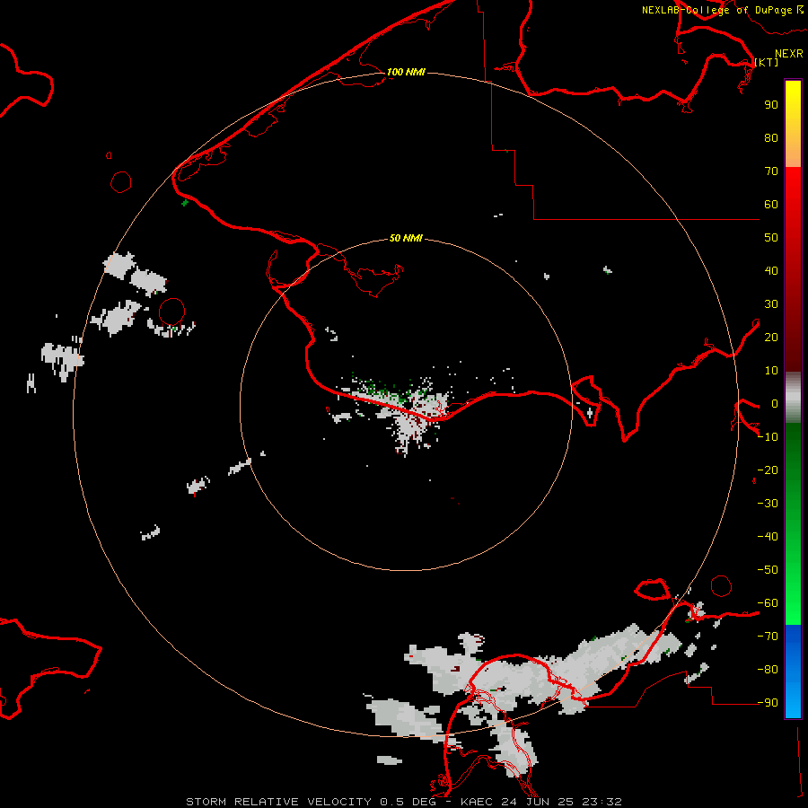Select the -90 value on velocity scale
This screenshot has width=808, height=808.
pos(768,703)
